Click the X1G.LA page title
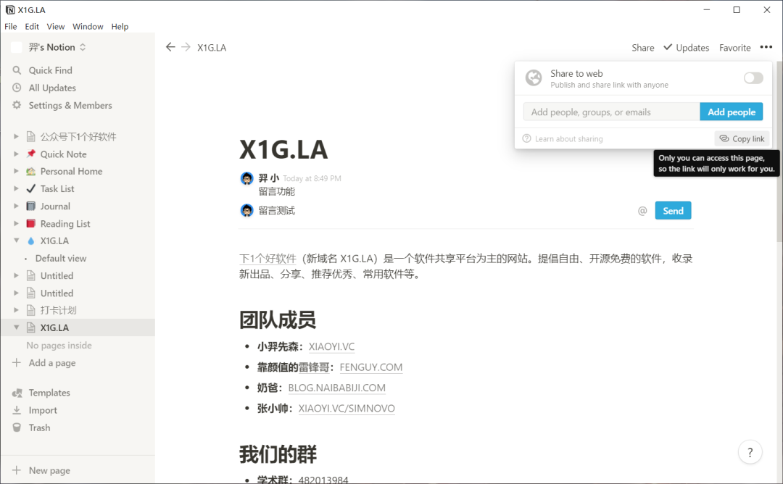Viewport: 783px width, 484px height. tap(283, 149)
